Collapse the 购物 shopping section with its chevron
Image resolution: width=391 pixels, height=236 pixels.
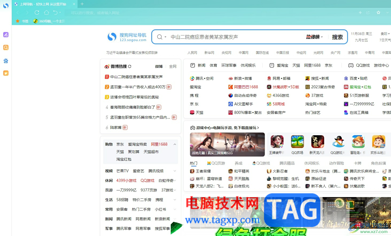(175, 144)
